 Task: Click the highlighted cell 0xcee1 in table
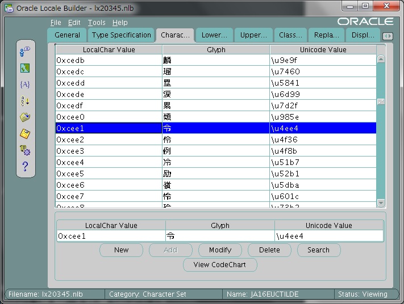tap(109, 128)
